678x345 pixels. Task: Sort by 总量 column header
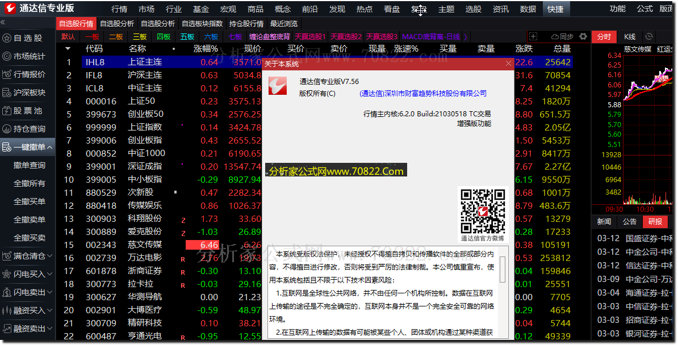pos(562,49)
